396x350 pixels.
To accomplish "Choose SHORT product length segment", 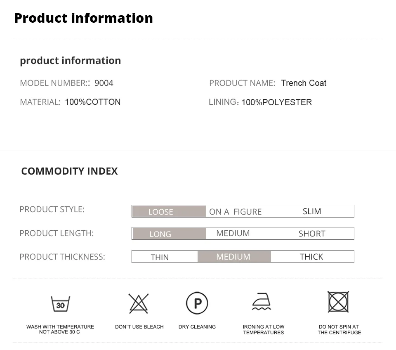I will 312,234.
